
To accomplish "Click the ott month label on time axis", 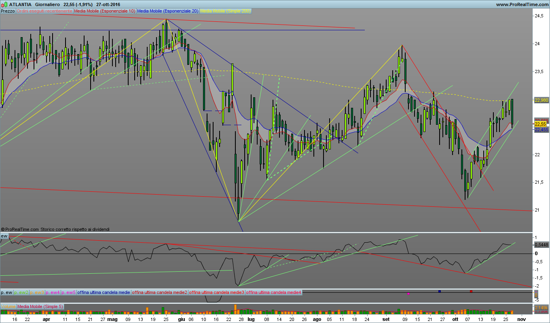I will [x=455, y=319].
